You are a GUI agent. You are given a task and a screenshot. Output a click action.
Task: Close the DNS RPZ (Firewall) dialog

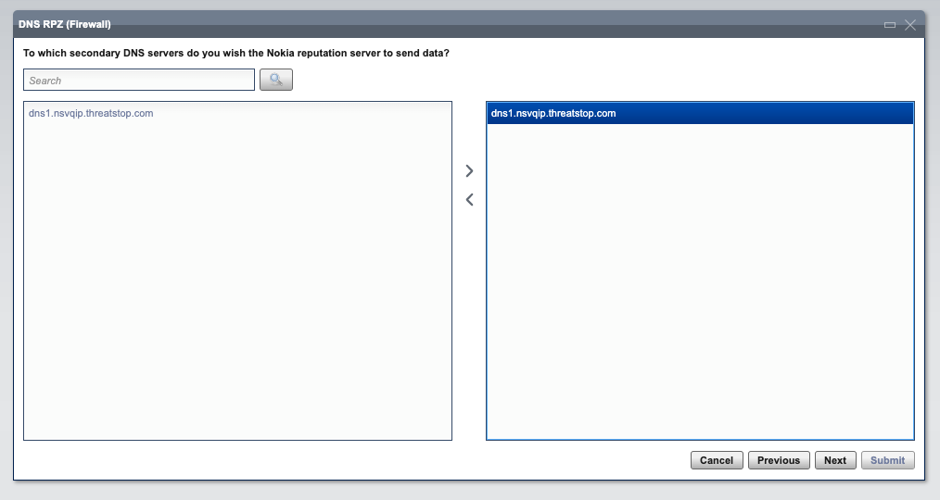click(910, 25)
